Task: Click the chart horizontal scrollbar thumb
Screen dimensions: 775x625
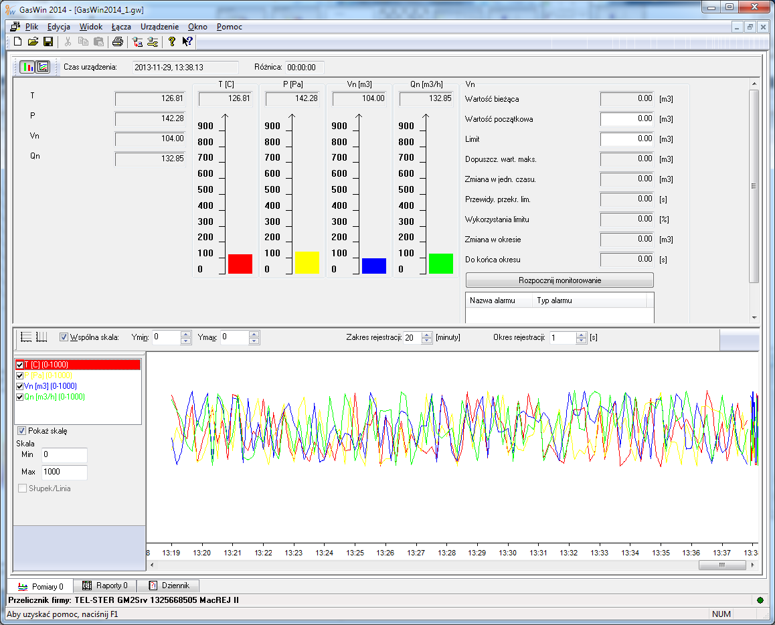Action: (x=722, y=565)
